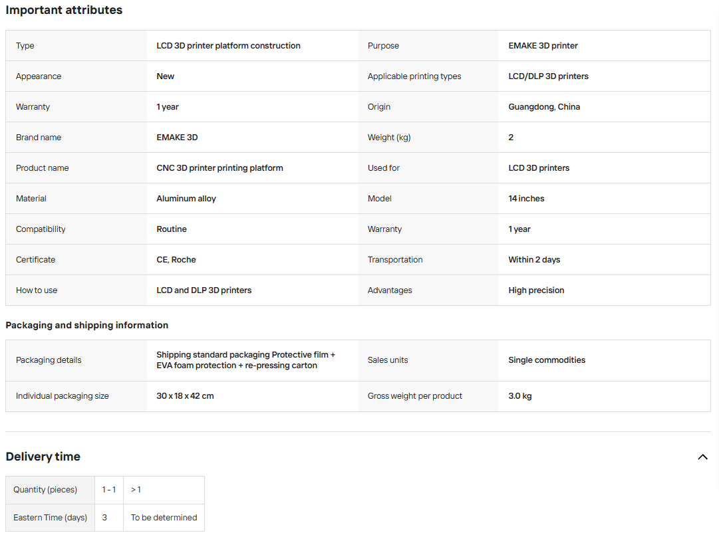Select the CE, Roche certificate value
Viewport: 719px width, 539px height.
[176, 260]
